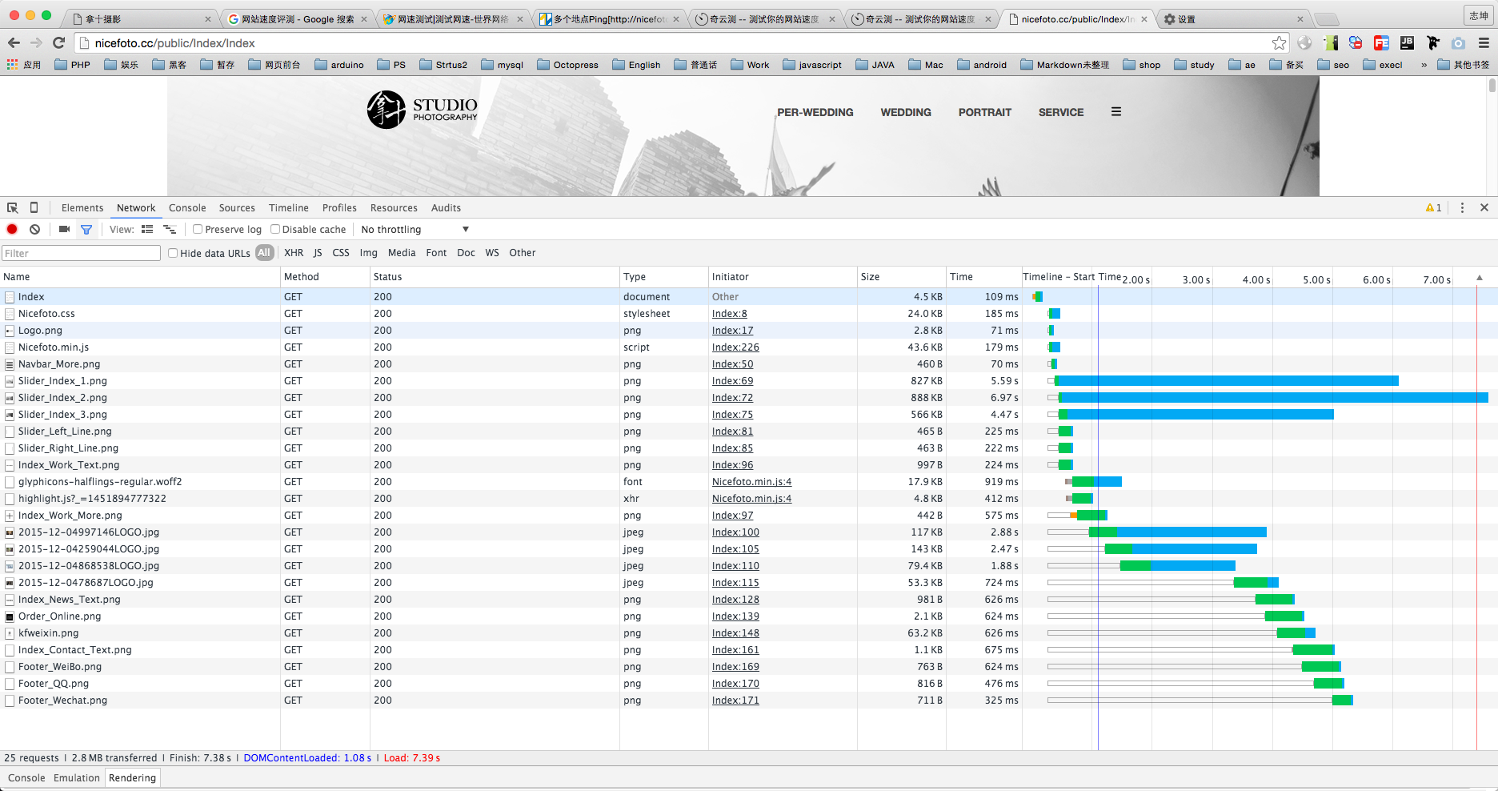Screen dimensions: 1498x791
Task: Tick the Hide data URLs checkbox
Action: 173,253
